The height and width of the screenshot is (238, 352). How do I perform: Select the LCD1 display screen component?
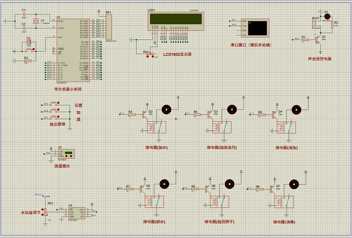coord(175,19)
